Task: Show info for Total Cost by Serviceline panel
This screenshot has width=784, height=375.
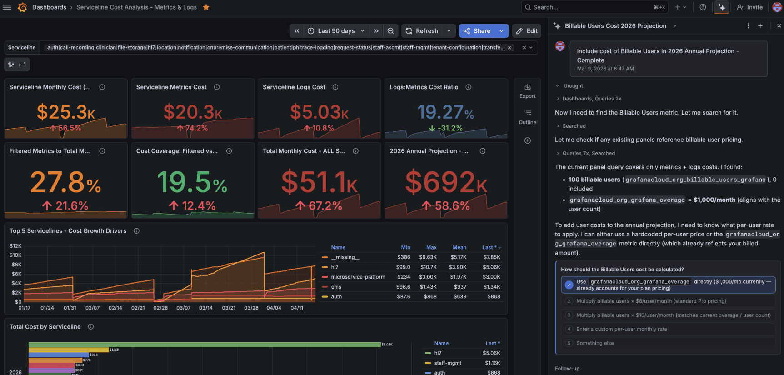Action: (x=91, y=327)
